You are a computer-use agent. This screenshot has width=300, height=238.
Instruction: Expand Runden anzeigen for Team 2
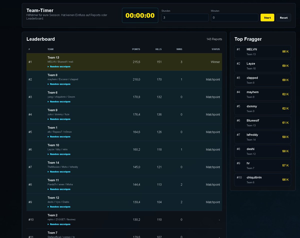pyautogui.click(x=59, y=224)
